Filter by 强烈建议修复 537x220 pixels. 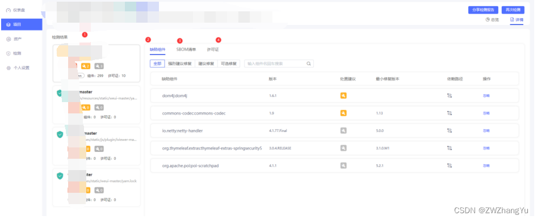tap(180, 64)
